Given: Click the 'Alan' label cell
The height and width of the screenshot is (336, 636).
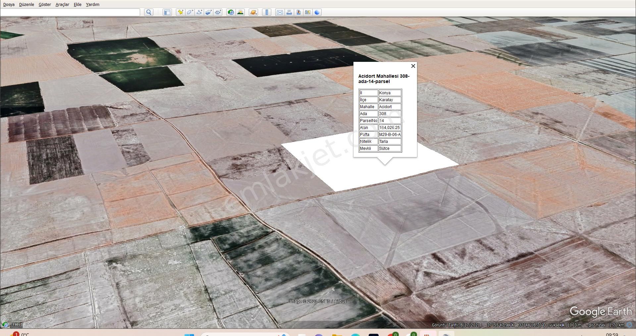Looking at the screenshot, I should 368,128.
